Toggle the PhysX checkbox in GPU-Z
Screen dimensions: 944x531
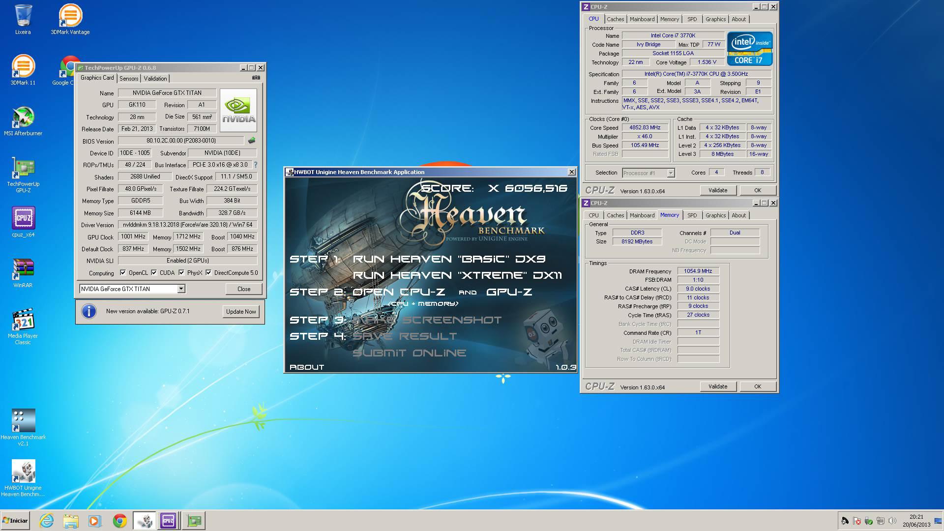click(x=181, y=273)
